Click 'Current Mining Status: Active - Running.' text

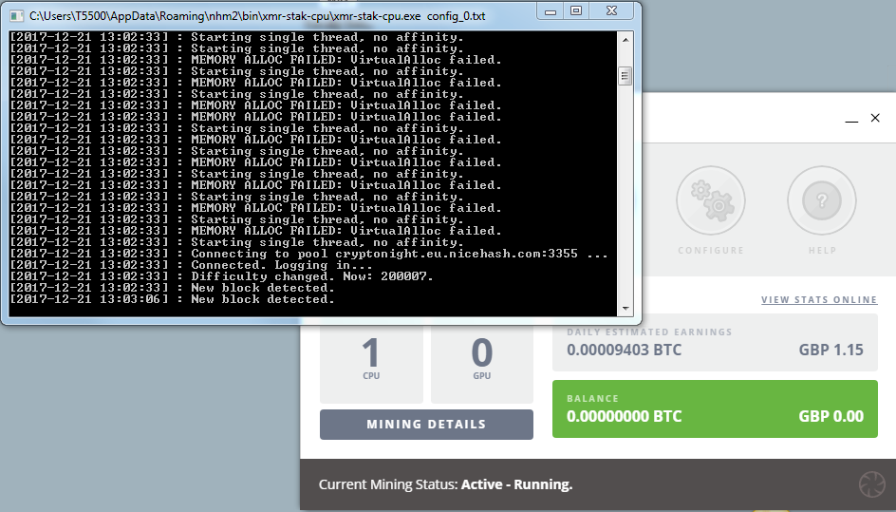(x=446, y=484)
